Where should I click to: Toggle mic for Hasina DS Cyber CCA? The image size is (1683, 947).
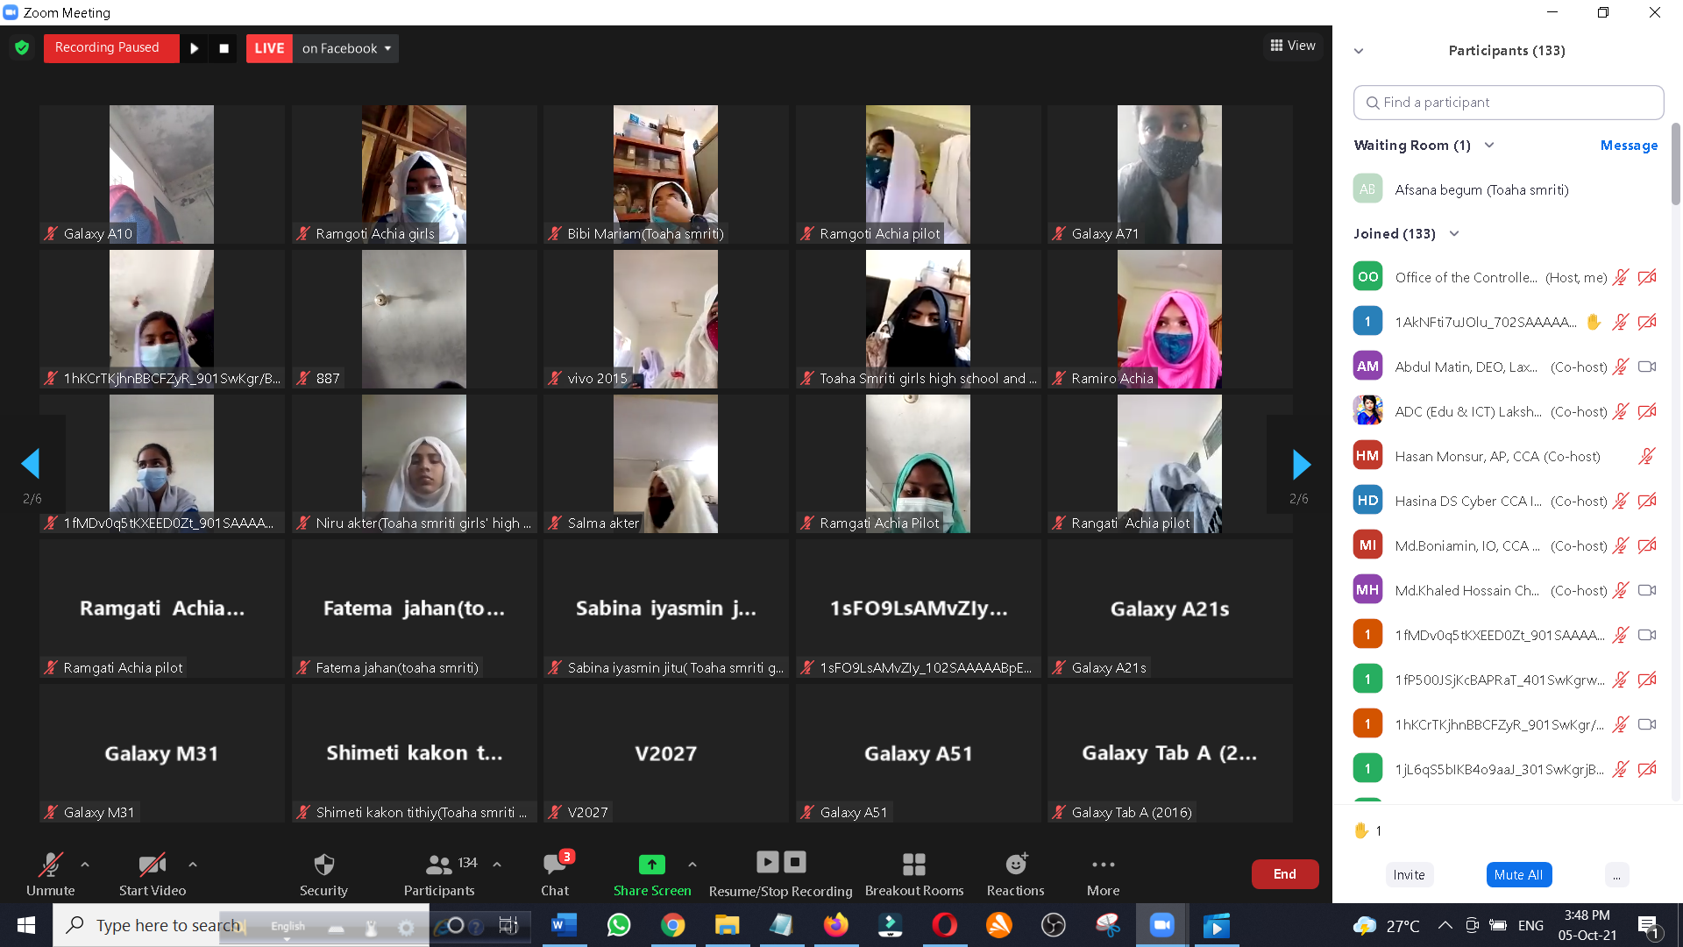(1621, 501)
